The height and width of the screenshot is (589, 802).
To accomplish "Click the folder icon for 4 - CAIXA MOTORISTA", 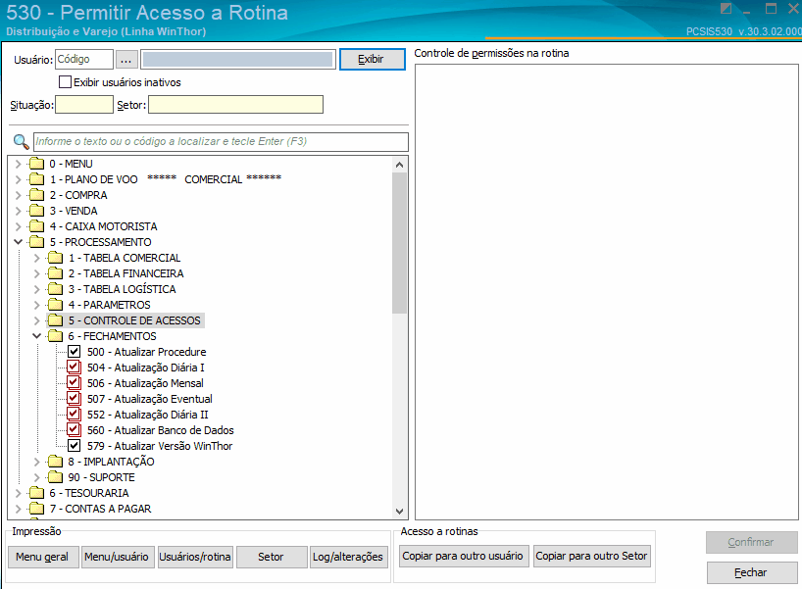I will [37, 226].
